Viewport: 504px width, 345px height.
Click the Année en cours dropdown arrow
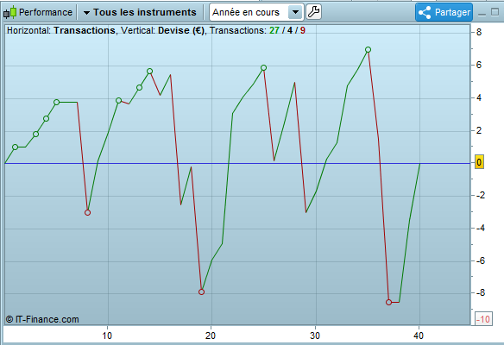tap(295, 13)
